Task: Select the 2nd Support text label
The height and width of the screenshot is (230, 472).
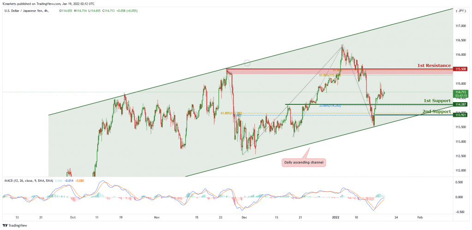Action: [x=437, y=111]
